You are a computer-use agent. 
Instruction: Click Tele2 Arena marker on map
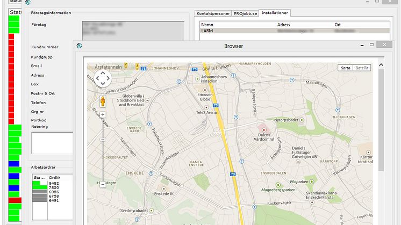pyautogui.click(x=206, y=107)
